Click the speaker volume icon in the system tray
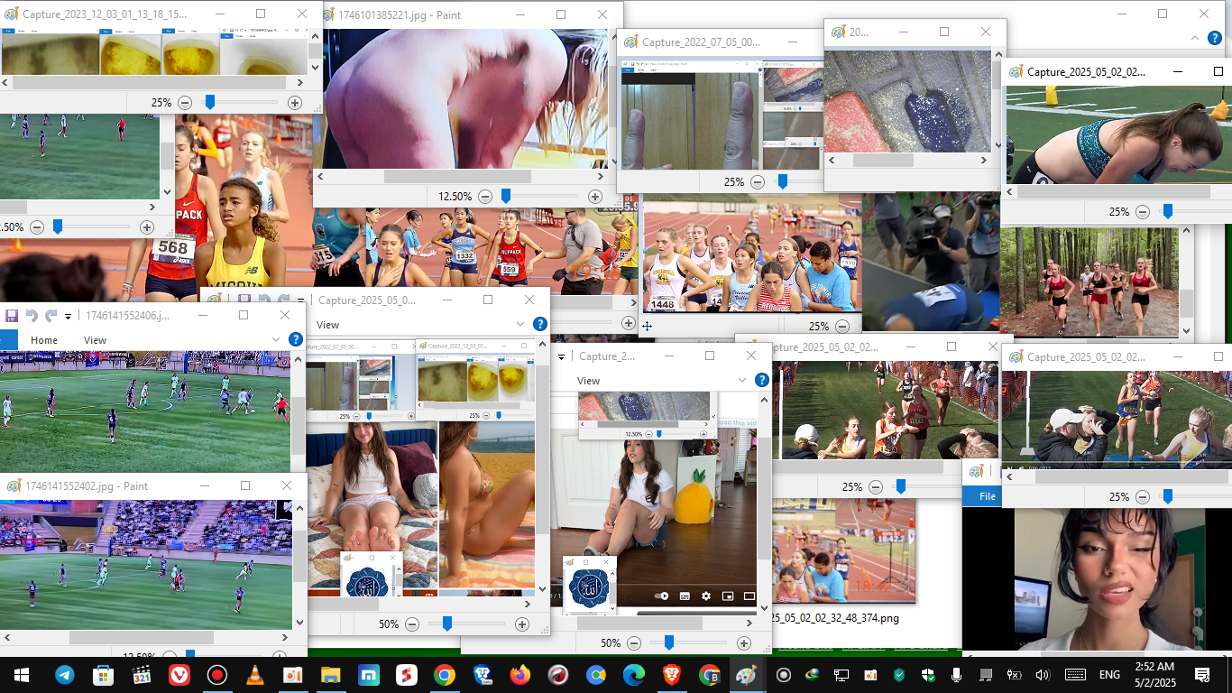 [1043, 675]
